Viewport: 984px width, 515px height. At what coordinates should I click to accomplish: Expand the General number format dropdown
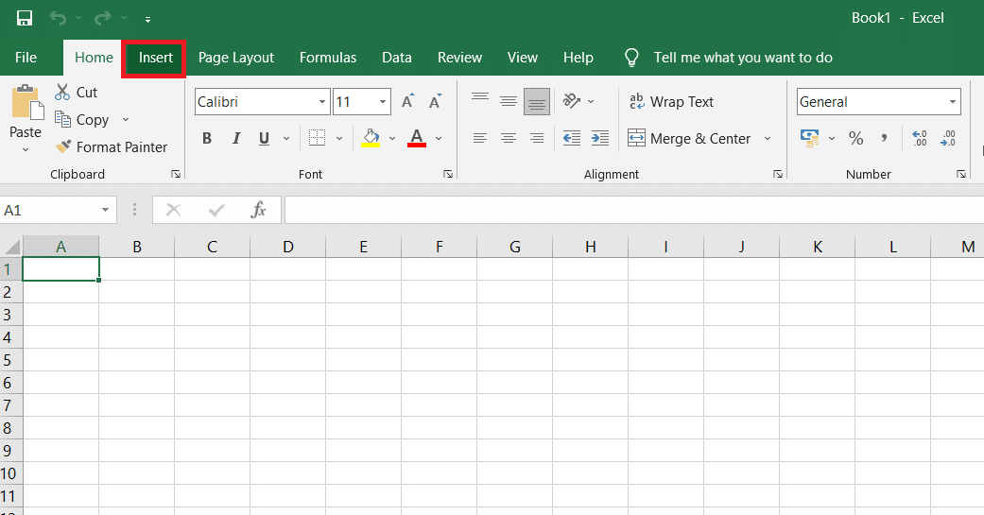point(952,102)
